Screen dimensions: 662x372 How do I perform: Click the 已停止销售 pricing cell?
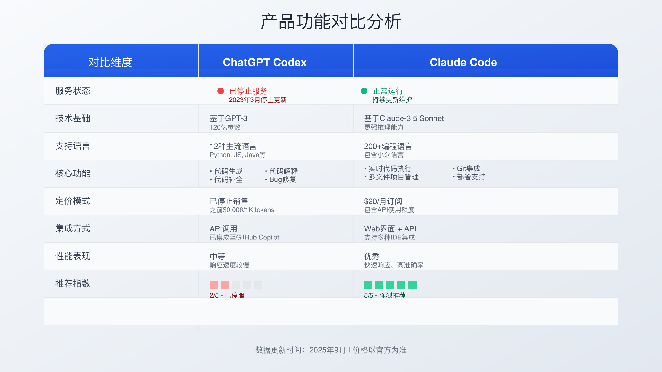(229, 201)
